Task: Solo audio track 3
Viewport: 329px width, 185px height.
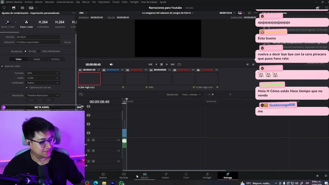Action: click(x=88, y=161)
